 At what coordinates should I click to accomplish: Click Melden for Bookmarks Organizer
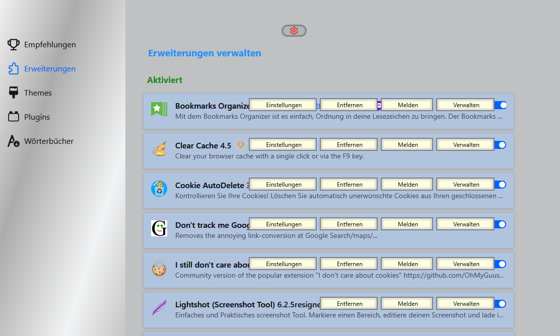point(407,105)
